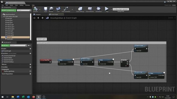The height and width of the screenshot is (99, 177).
Task: Focus the My Blueprint search field
Action: click(x=18, y=45)
